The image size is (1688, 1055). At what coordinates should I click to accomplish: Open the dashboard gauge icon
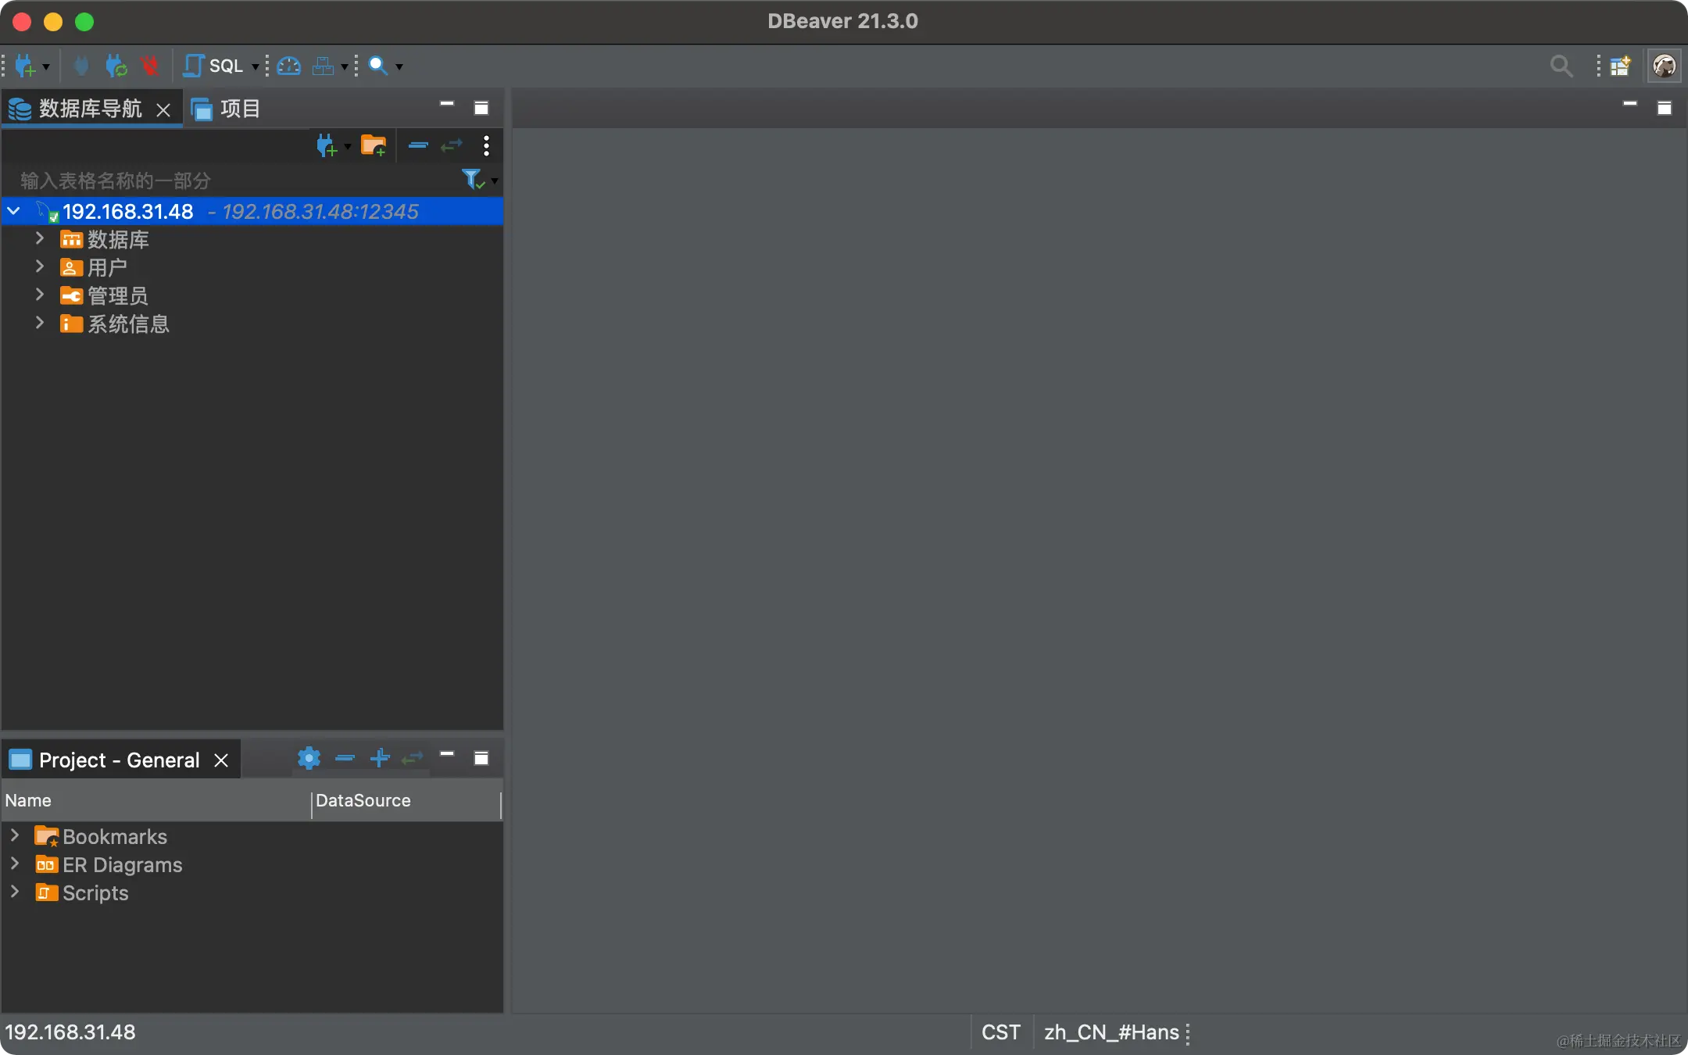(288, 66)
